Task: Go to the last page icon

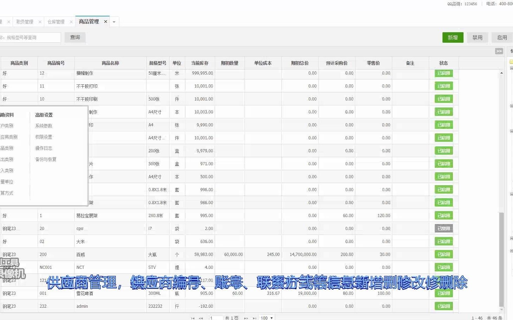Action: pos(254,318)
